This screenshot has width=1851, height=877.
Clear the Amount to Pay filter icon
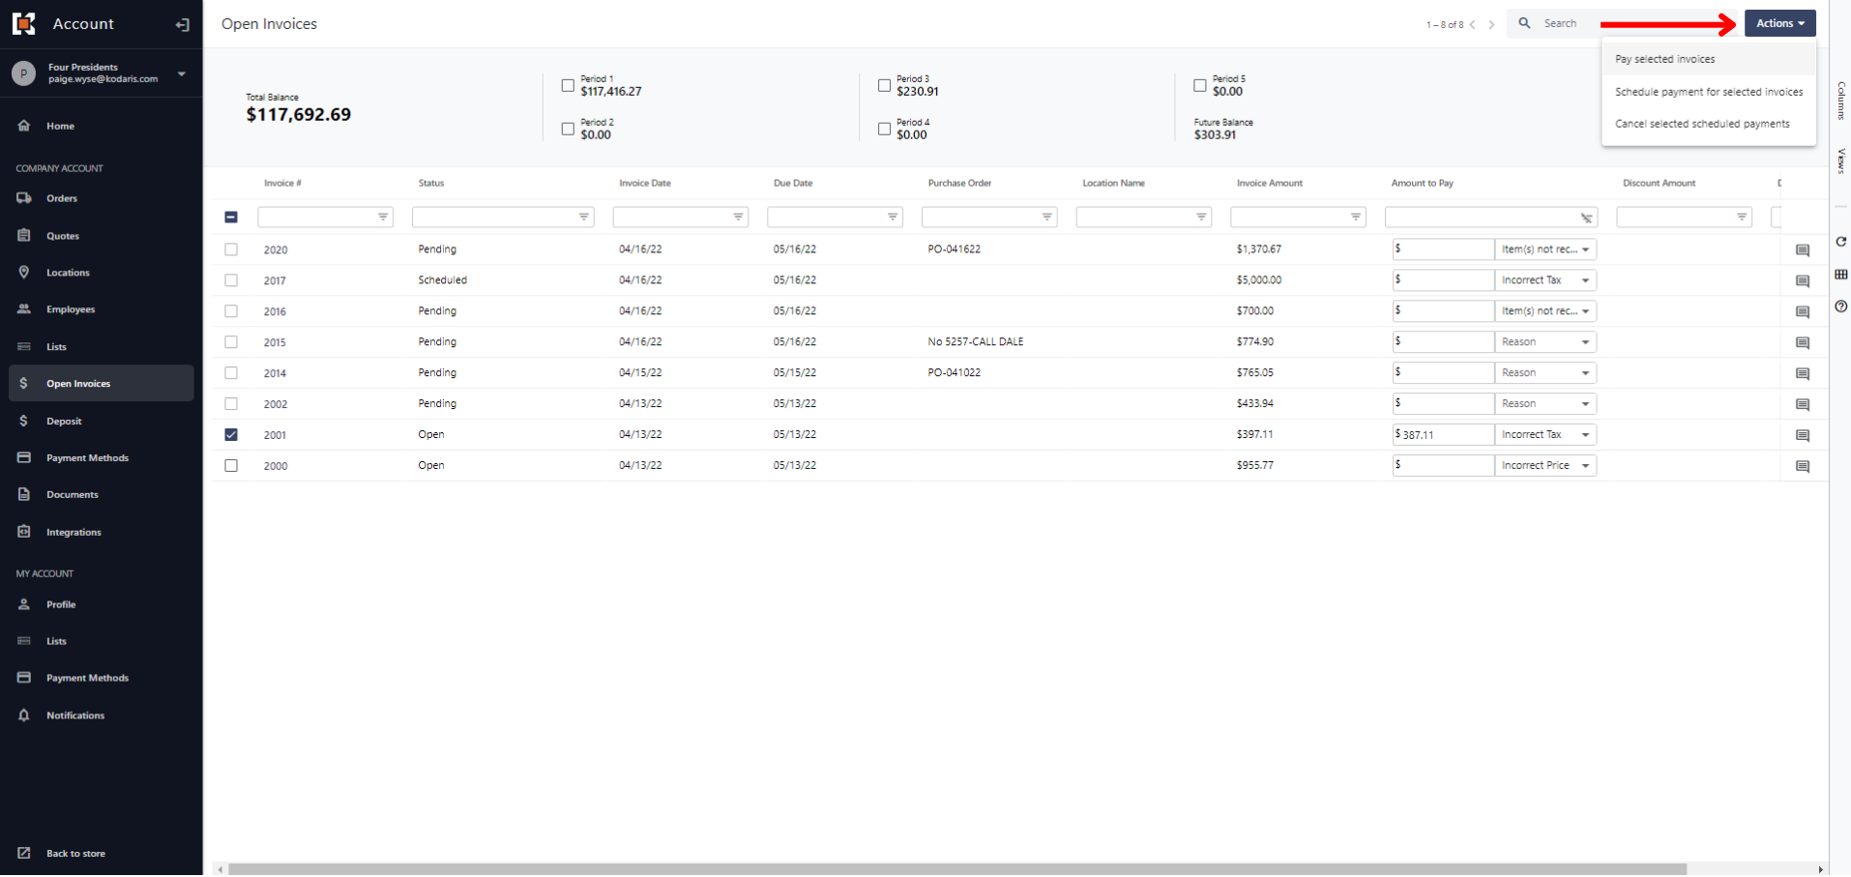tap(1586, 218)
